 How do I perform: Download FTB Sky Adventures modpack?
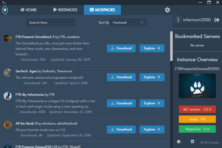[x=121, y=103]
